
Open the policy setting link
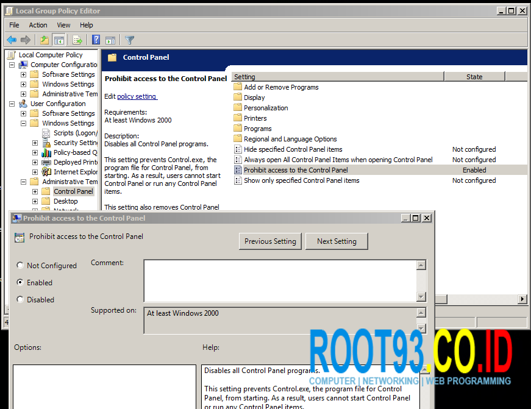tap(137, 96)
